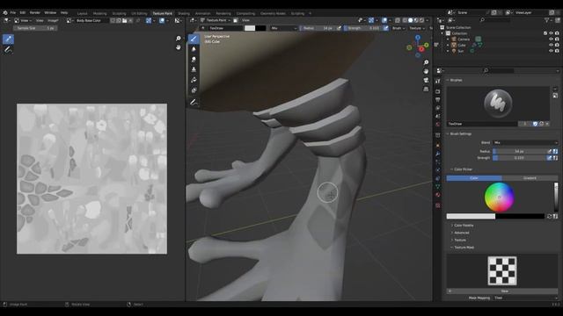The height and width of the screenshot is (316, 563).
Task: Select the Annotate tool in the 3D viewport
Action: pos(194,103)
